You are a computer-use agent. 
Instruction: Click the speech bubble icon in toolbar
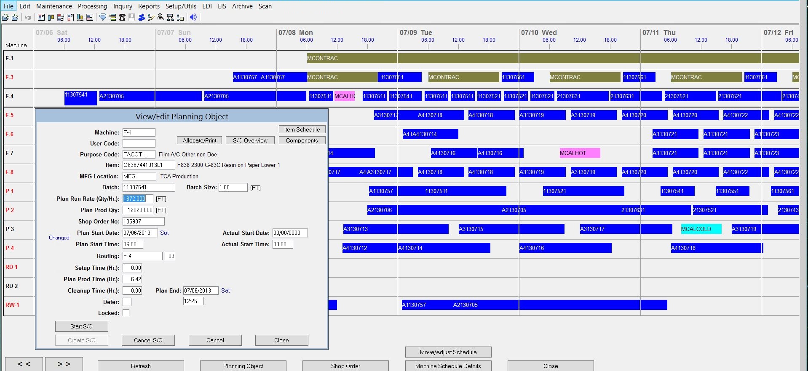click(x=102, y=17)
